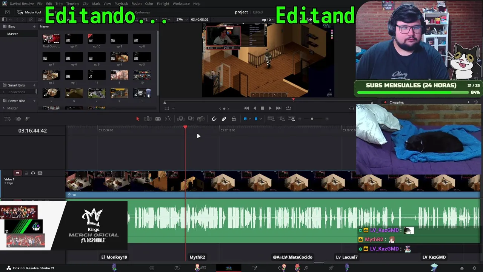Click the red timeline playhead marker
The width and height of the screenshot is (483, 272).
point(185,127)
